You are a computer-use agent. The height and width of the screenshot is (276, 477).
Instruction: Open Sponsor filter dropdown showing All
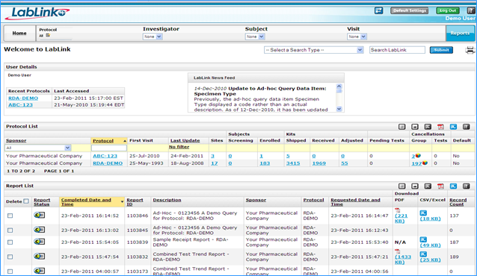pyautogui.click(x=37, y=148)
